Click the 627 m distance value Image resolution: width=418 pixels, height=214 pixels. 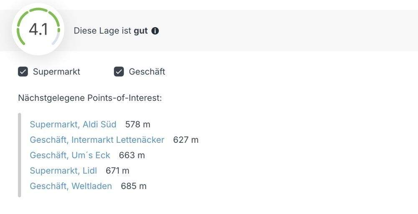pyautogui.click(x=186, y=140)
